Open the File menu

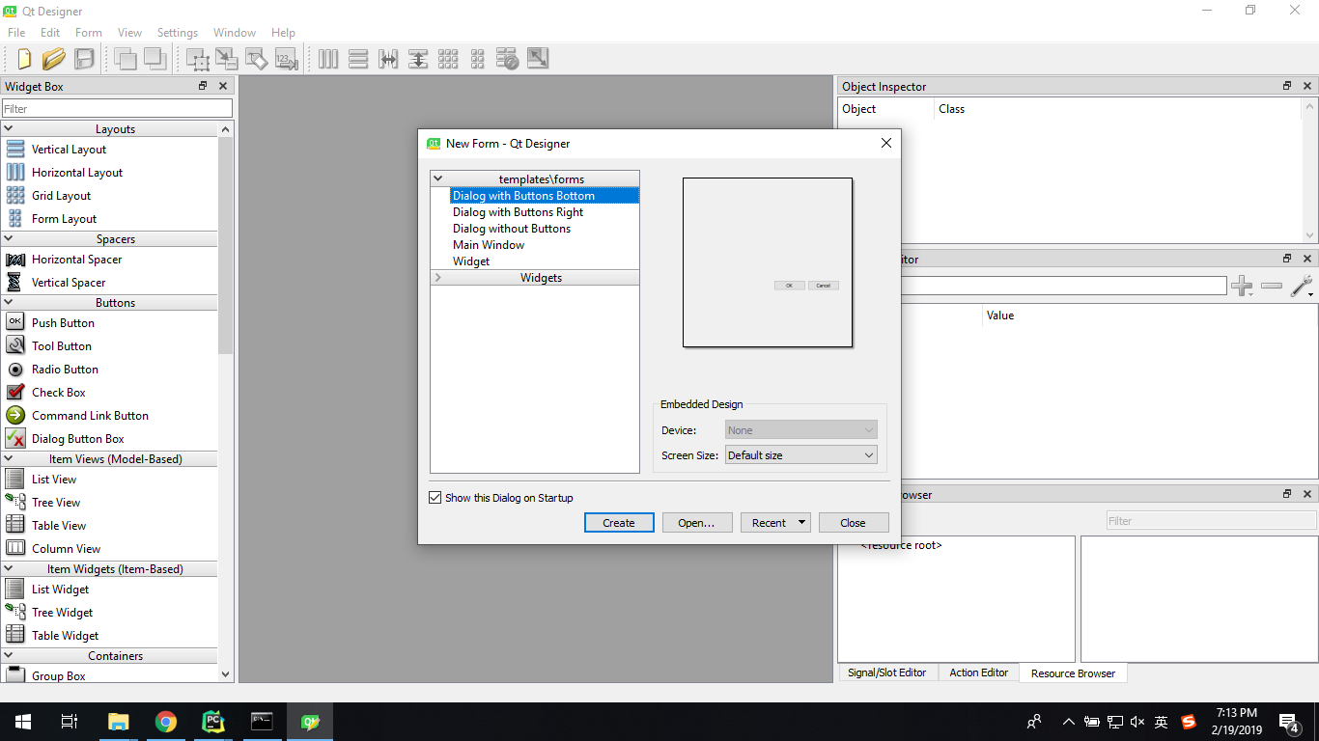point(16,33)
